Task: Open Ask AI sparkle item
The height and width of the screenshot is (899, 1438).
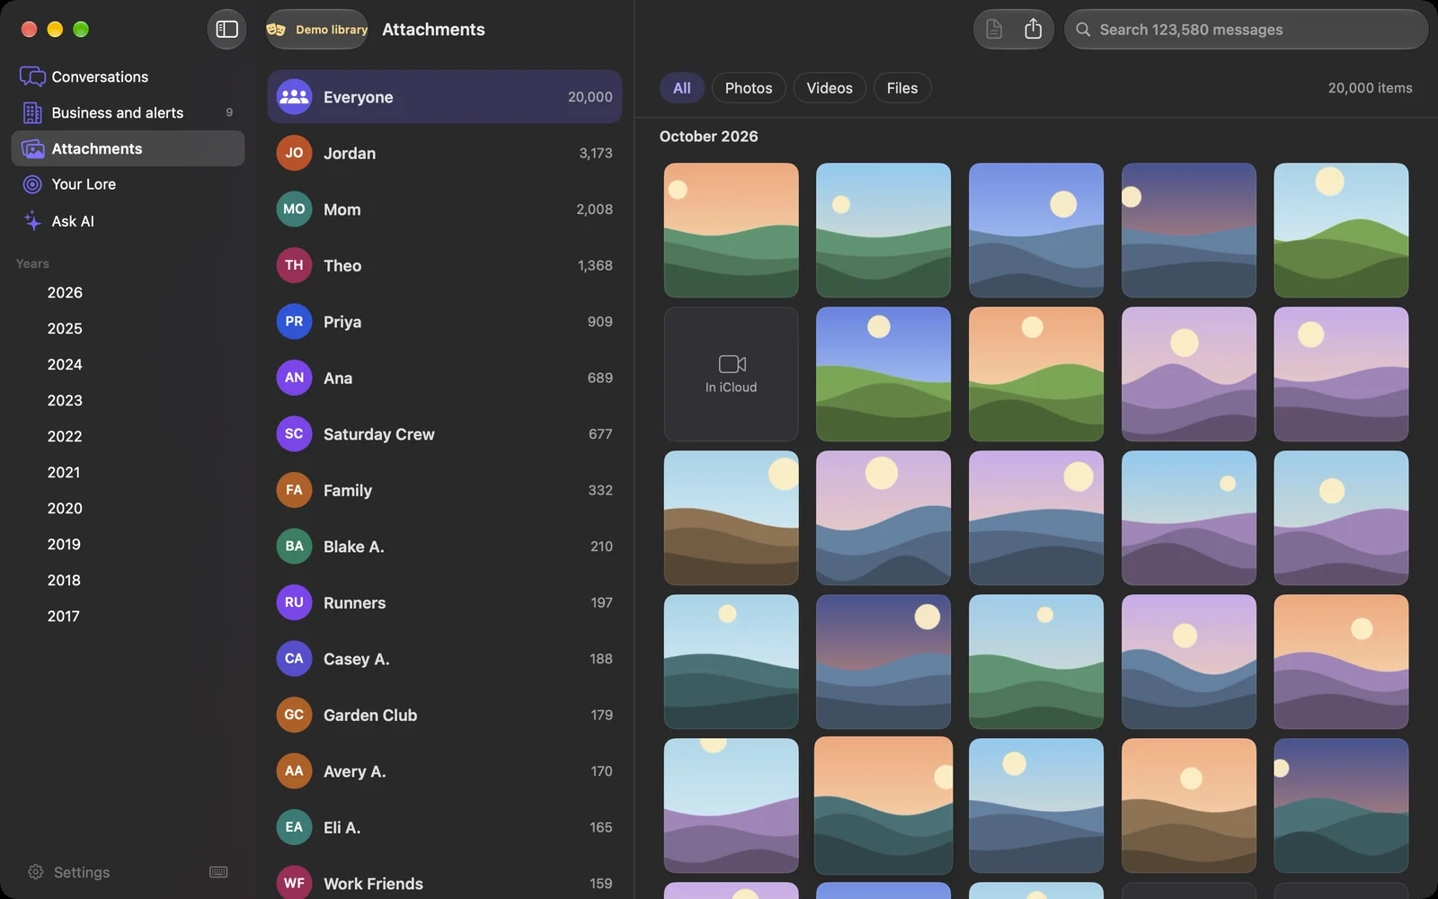Action: [x=128, y=221]
